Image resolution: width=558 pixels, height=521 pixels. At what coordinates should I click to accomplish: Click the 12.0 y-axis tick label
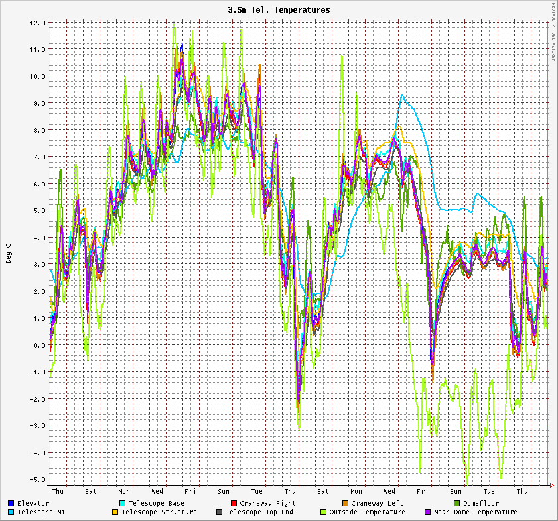click(x=37, y=23)
